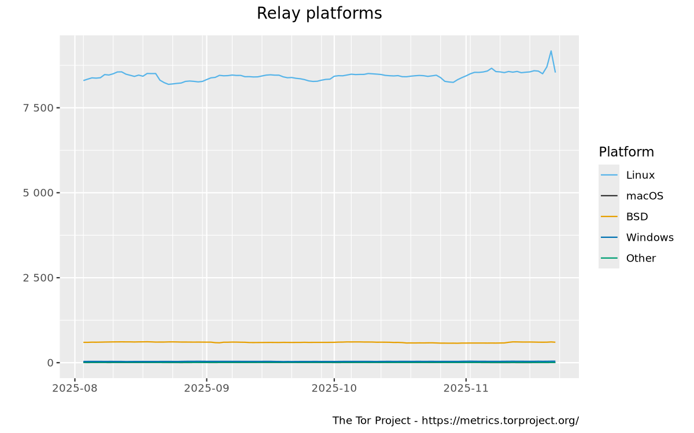Screen dimensions: 694x433
Task: Select the Platform legend heading
Action: pos(626,152)
